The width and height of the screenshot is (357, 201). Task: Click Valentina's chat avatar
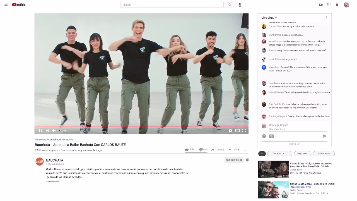264,67
